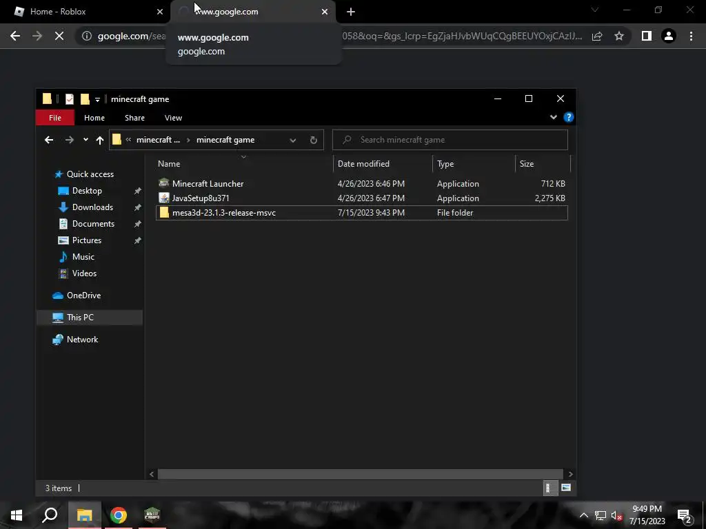Open Chrome three-dot menu
This screenshot has width=706, height=529.
[x=691, y=36]
